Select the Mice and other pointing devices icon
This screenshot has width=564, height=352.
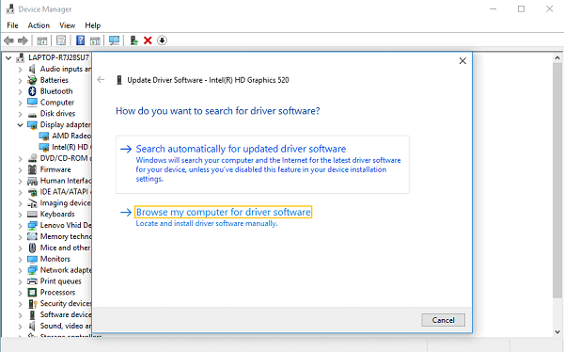coord(32,248)
